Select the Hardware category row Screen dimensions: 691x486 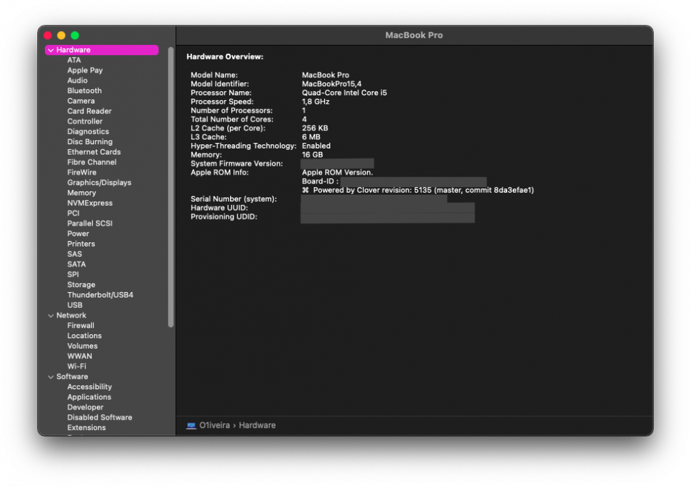coord(102,50)
